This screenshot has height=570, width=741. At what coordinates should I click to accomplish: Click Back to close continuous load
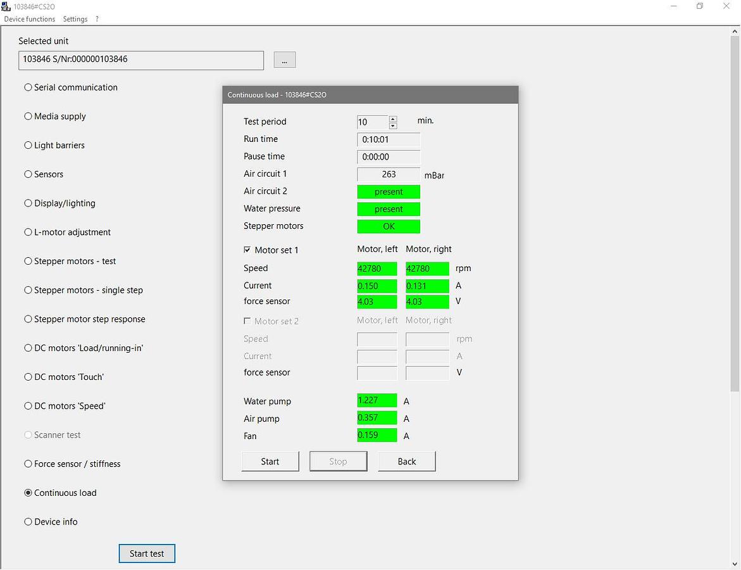(406, 462)
